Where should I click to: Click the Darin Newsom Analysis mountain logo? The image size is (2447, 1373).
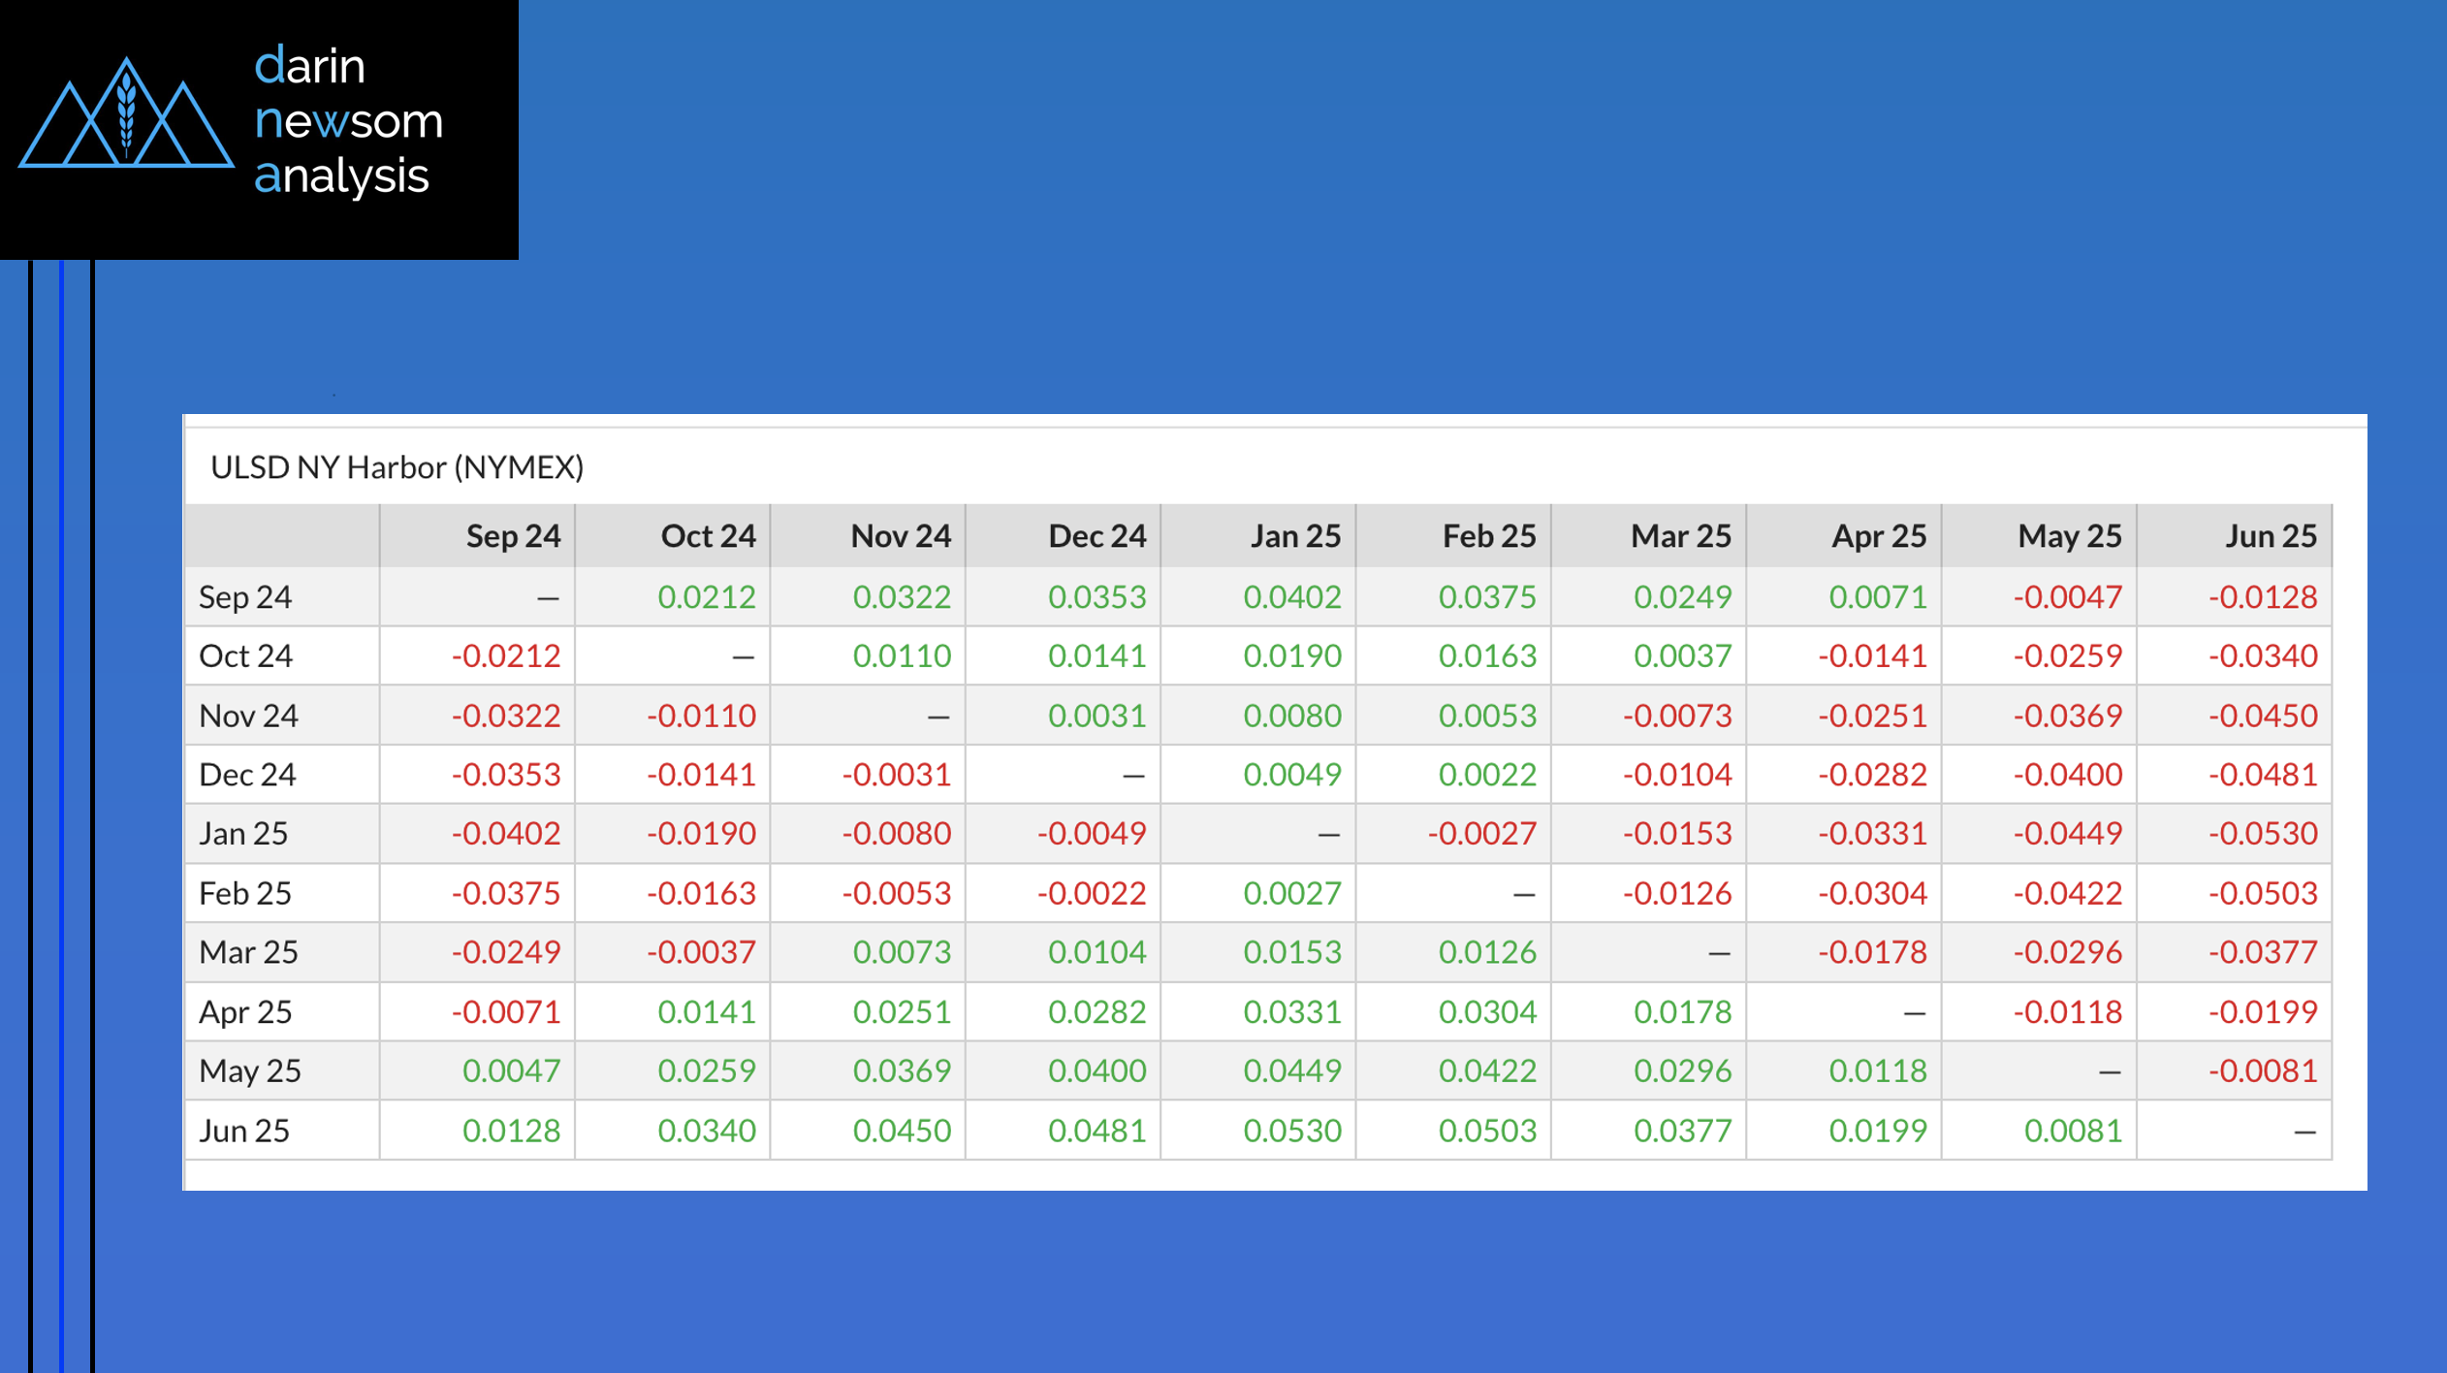click(126, 116)
